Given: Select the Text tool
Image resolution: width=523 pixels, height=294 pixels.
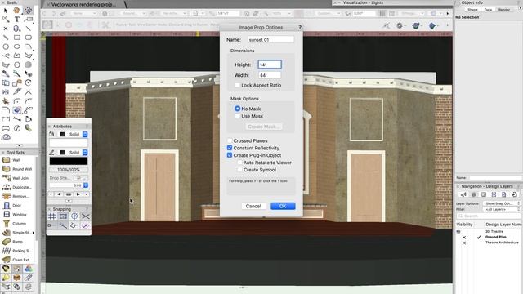Looking at the screenshot, I should pos(16,20).
